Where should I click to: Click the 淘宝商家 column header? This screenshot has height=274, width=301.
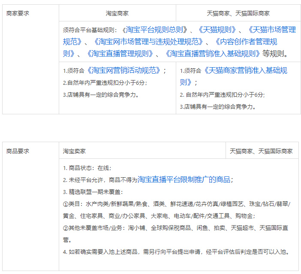117,13
